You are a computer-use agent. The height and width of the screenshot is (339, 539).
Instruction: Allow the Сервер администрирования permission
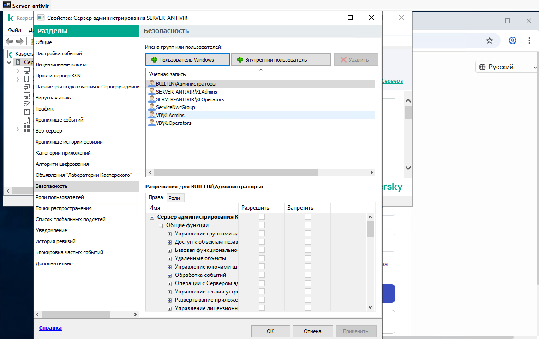(262, 217)
